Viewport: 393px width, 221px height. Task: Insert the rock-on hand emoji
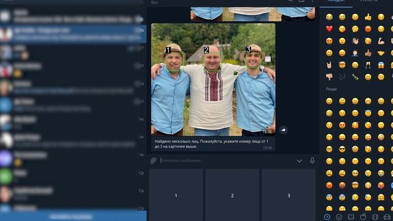pyautogui.click(x=329, y=65)
